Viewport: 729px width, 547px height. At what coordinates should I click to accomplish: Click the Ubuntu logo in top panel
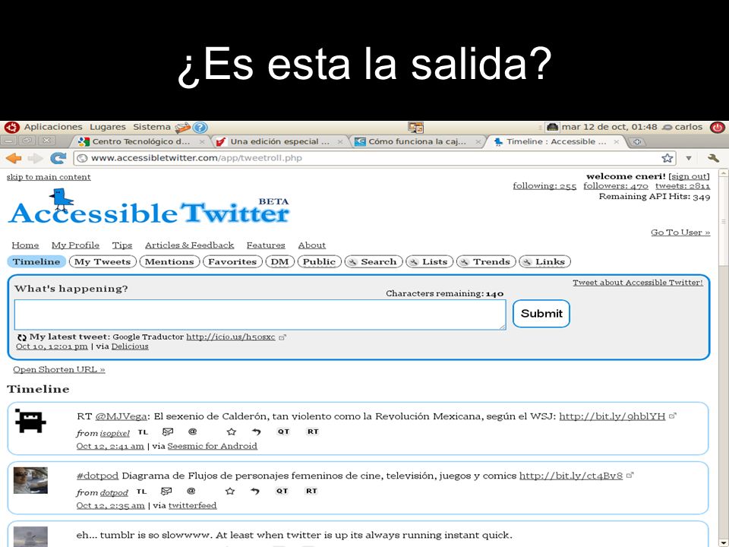pos(11,127)
